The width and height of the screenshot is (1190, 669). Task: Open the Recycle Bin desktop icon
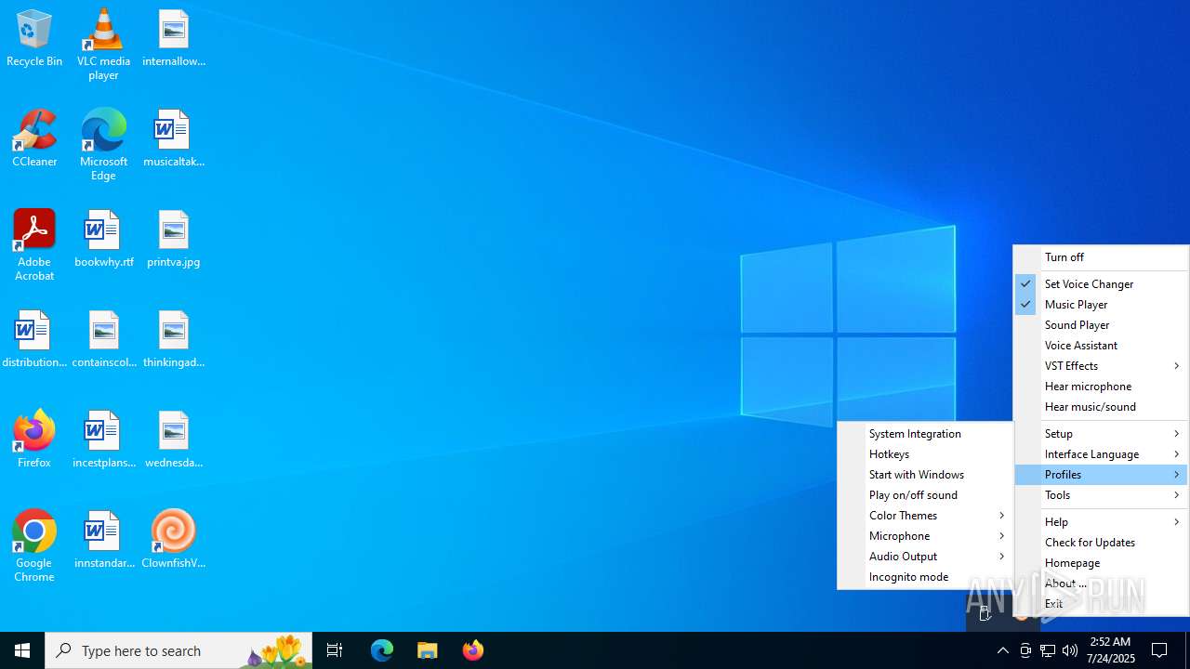(x=34, y=39)
